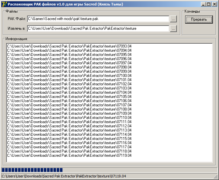Select log line ending 07097.04
The width and height of the screenshot is (219, 180).
[69, 63]
